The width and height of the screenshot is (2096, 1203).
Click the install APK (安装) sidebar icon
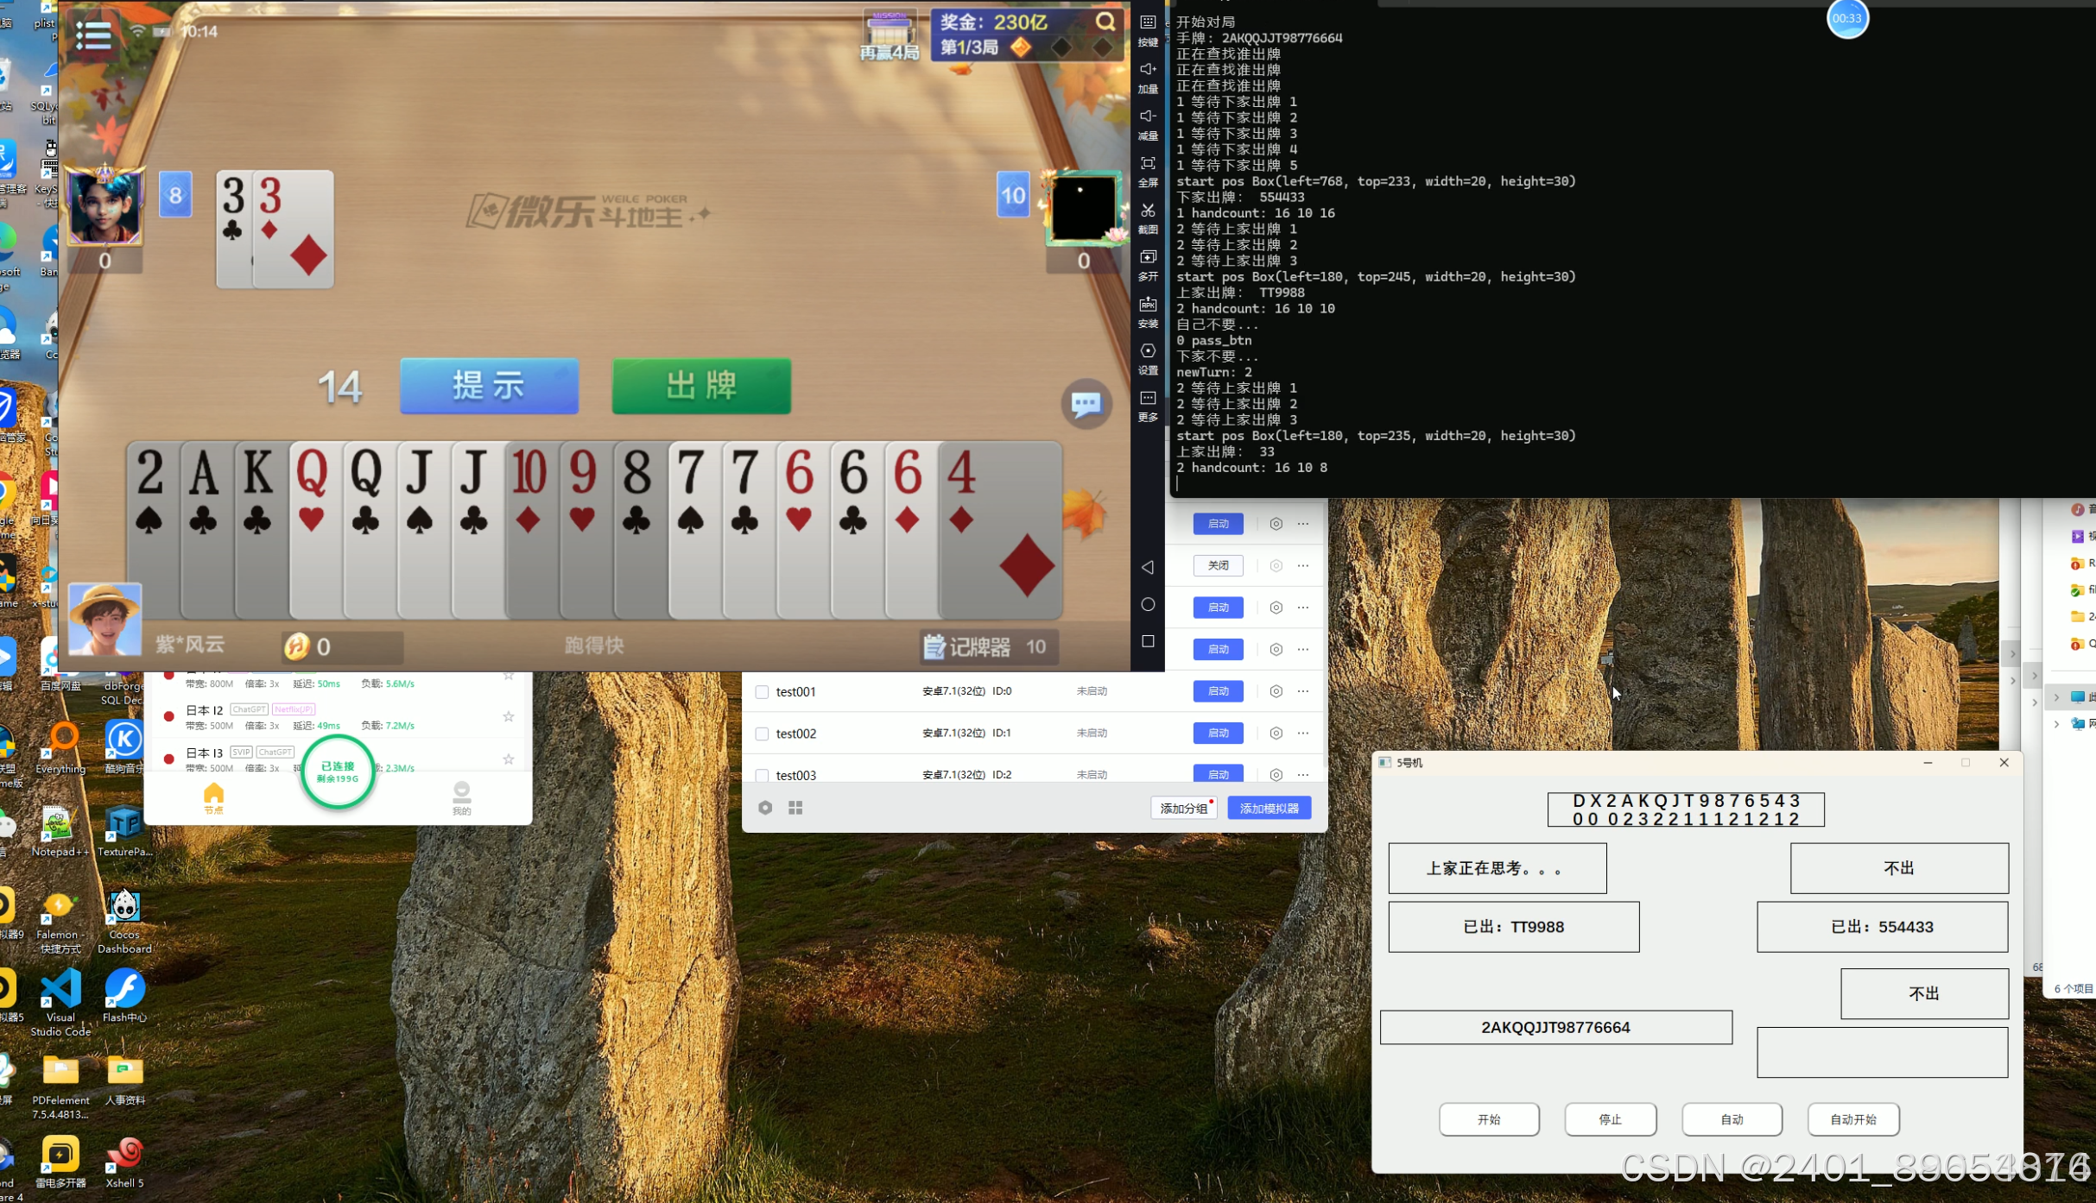pos(1148,305)
